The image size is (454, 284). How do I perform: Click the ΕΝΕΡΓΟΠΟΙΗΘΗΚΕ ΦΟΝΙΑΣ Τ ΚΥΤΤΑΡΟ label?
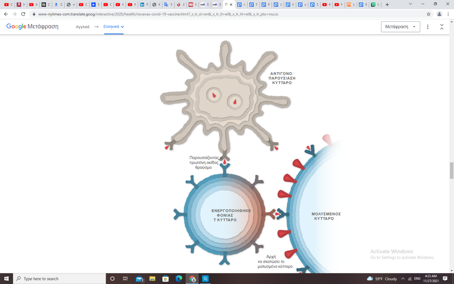coord(231,215)
